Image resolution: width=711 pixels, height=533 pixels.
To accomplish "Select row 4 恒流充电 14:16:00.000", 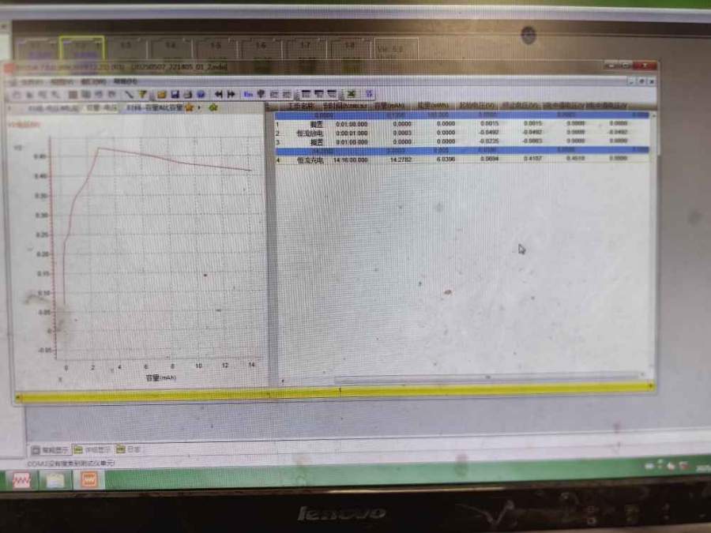I will [x=462, y=160].
